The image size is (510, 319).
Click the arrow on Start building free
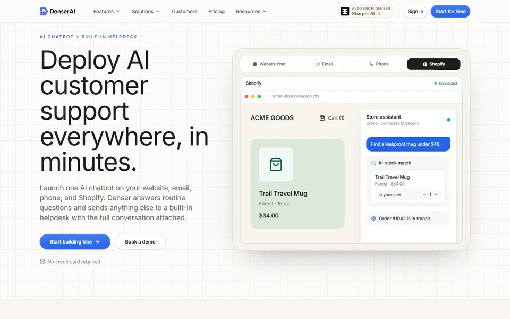pyautogui.click(x=97, y=241)
